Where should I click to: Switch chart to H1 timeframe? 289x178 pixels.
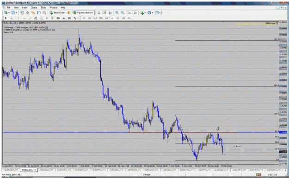[x=106, y=18]
